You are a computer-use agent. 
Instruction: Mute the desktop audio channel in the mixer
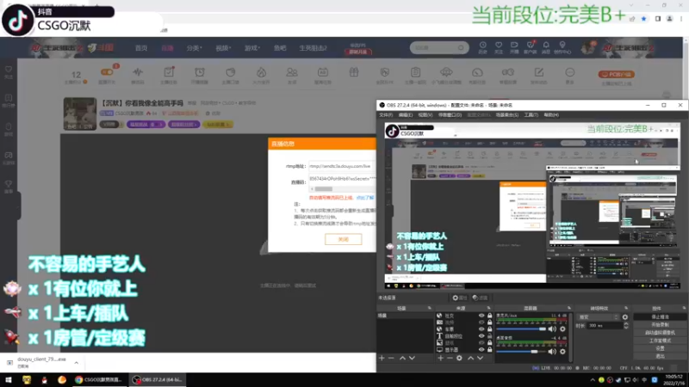click(x=552, y=351)
